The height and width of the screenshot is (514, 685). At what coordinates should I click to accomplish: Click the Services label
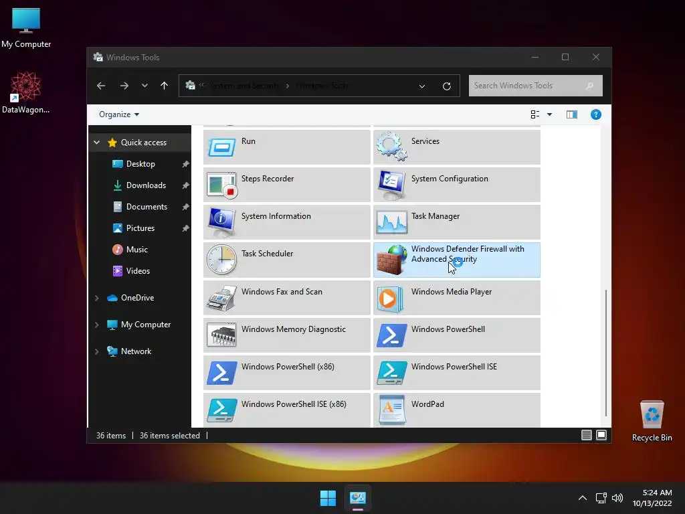425,141
